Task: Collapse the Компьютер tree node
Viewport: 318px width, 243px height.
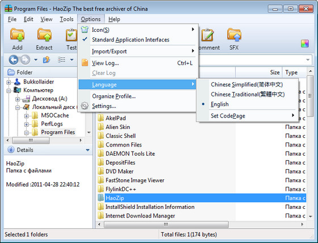Action: point(9,91)
